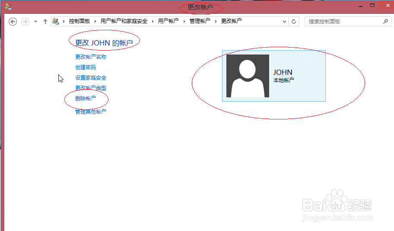Expand the chevron after 用户帐户 breadcrumb
Image resolution: width=394 pixels, height=231 pixels.
tap(184, 21)
